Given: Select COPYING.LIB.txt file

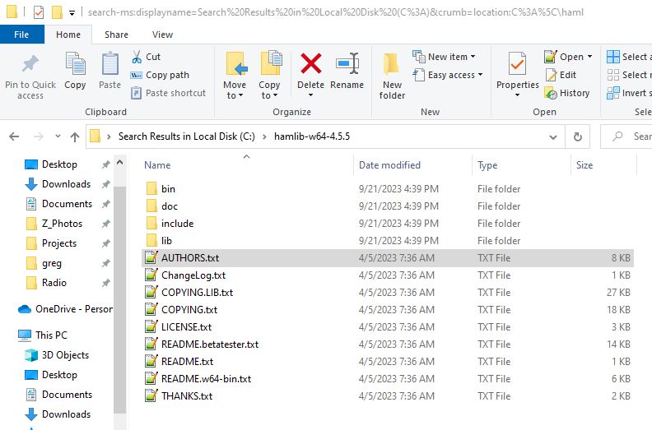Looking at the screenshot, I should pos(388,293).
